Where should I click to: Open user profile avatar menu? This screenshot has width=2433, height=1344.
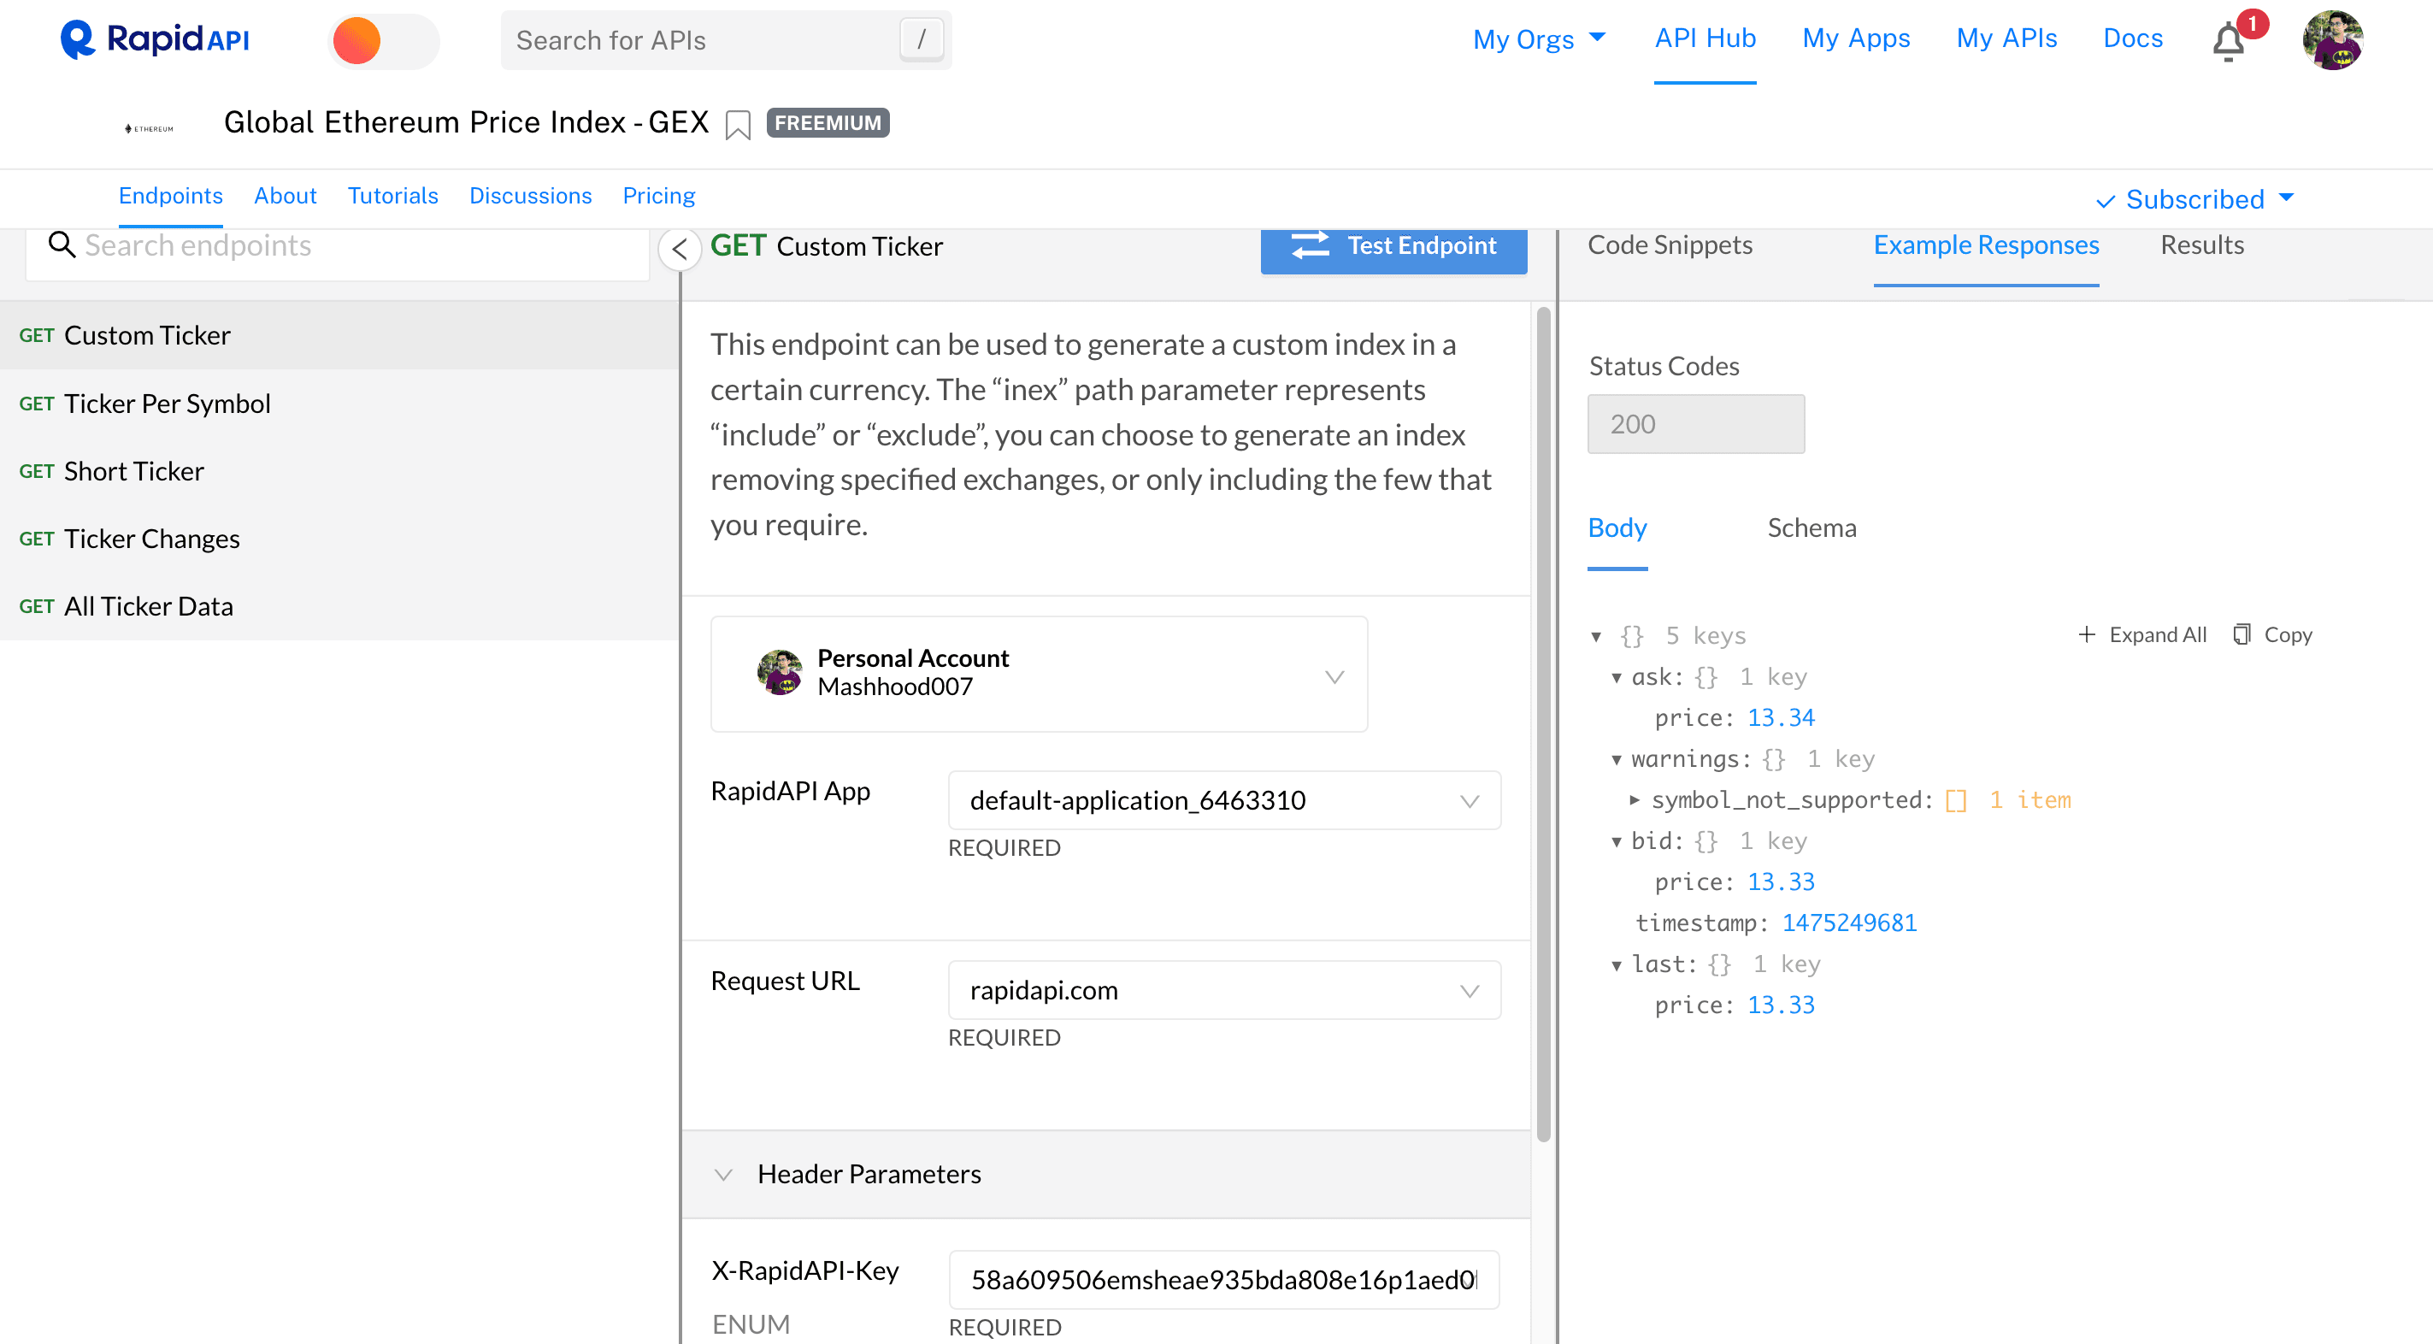click(2333, 39)
